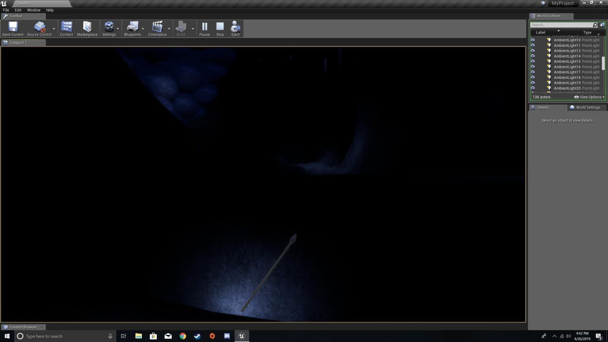Screen dimensions: 608x342
Task: Sort outliner by Label column
Action: pos(541,32)
